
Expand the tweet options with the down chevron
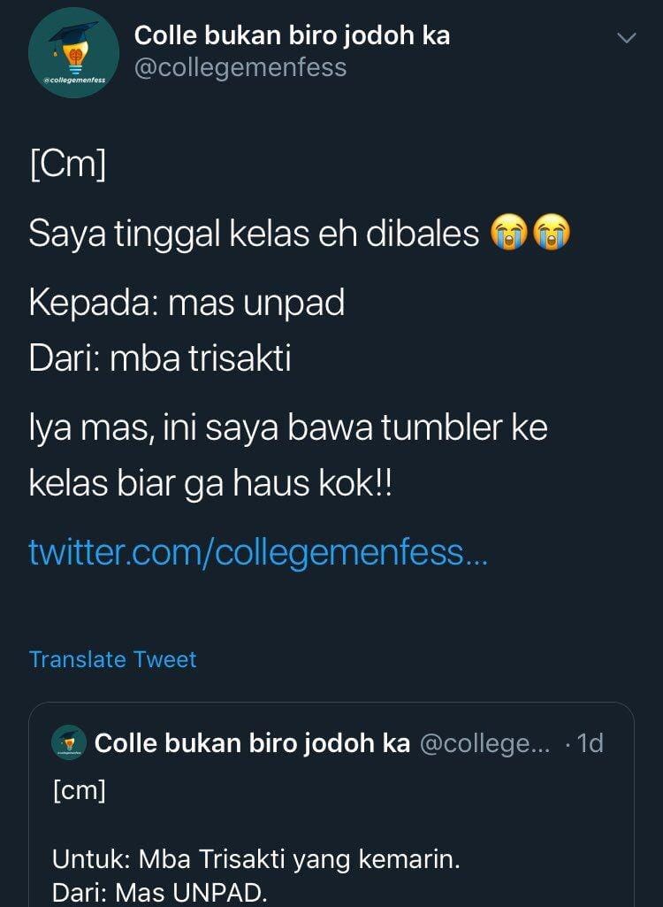pos(627,39)
